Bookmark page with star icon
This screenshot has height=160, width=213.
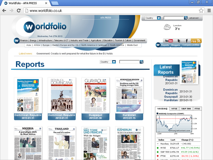tap(201, 11)
